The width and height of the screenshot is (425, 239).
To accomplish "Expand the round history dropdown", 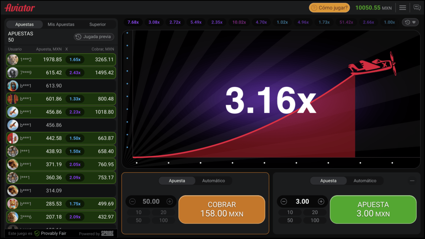I will click(410, 22).
